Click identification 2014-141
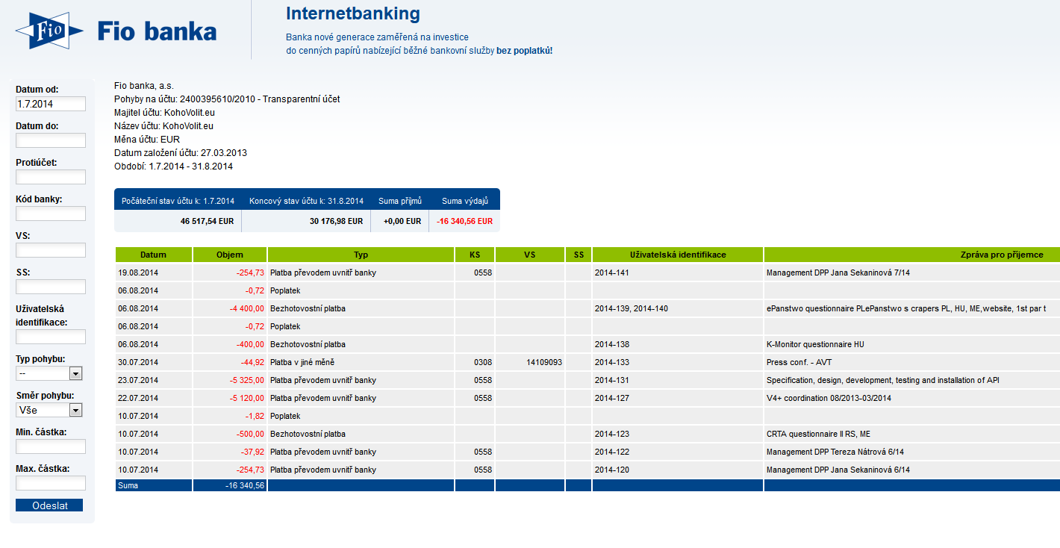The image size is (1060, 548). pos(612,273)
